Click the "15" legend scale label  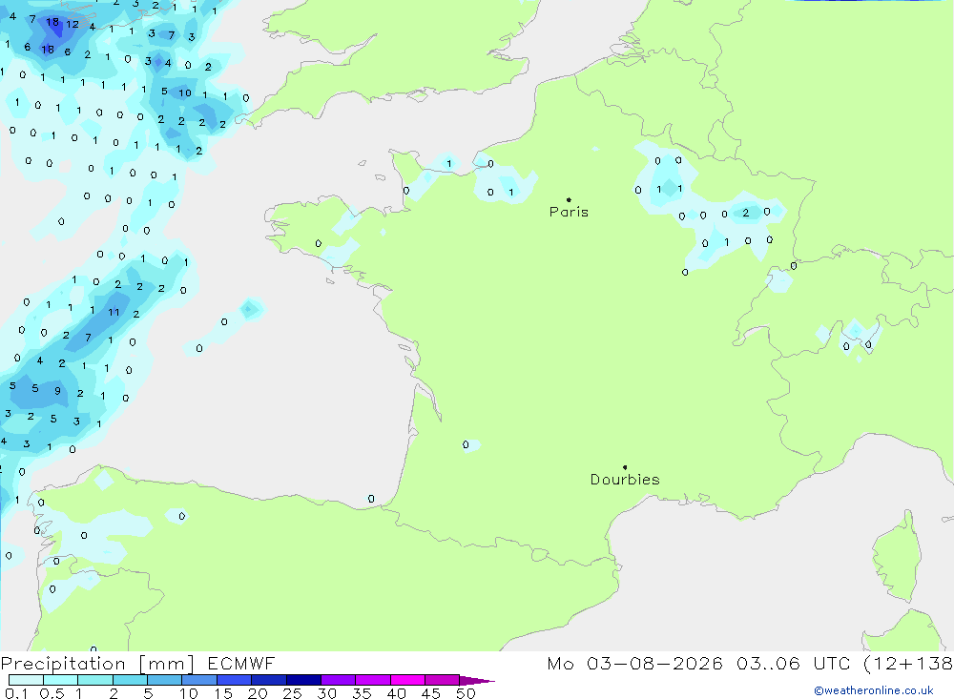pos(223,693)
